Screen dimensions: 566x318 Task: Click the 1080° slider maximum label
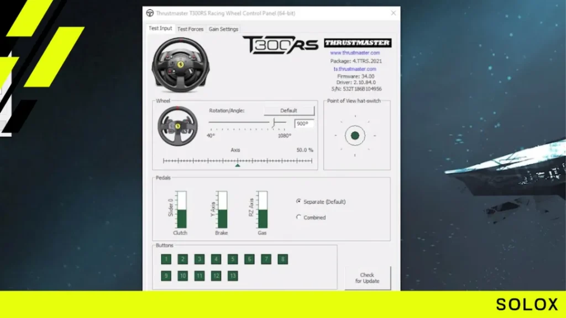(285, 136)
